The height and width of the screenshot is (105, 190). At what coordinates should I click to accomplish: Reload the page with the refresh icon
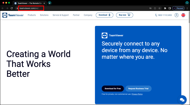(12, 8)
